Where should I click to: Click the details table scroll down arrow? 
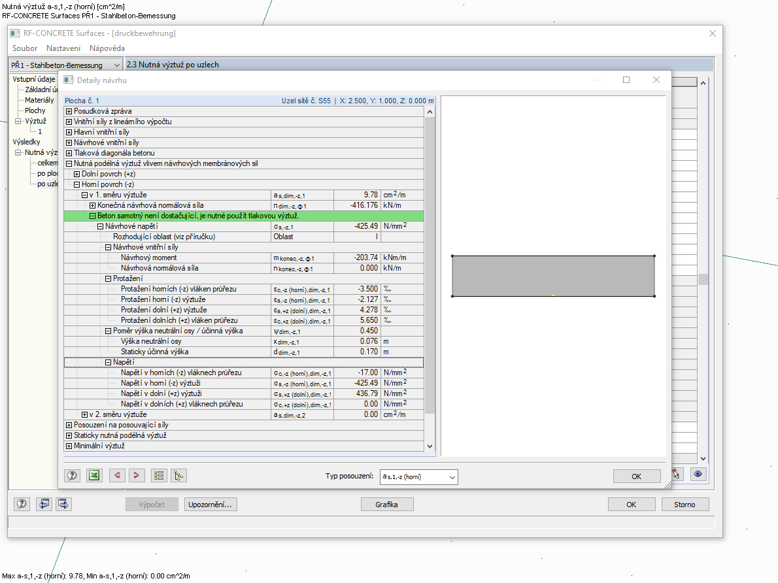coord(430,446)
